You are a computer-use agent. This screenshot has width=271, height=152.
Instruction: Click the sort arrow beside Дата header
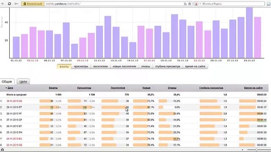(x=6, y=88)
